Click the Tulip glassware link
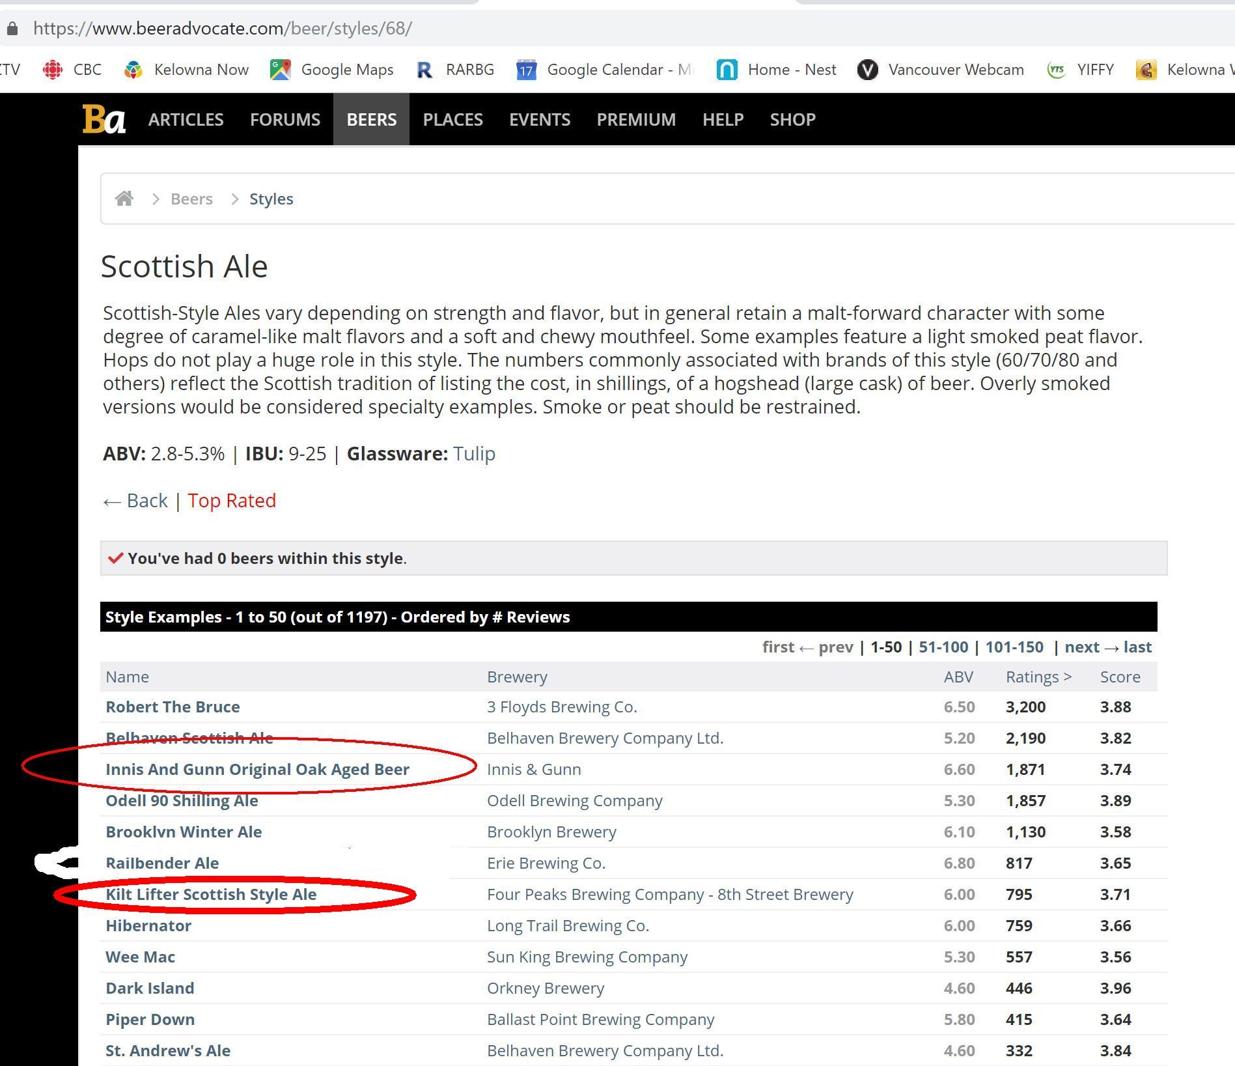The height and width of the screenshot is (1066, 1235). (x=475, y=453)
